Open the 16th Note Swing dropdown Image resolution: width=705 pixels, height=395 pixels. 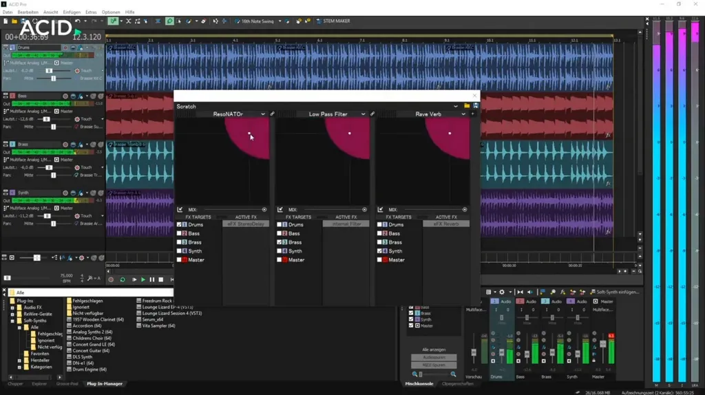pos(280,21)
